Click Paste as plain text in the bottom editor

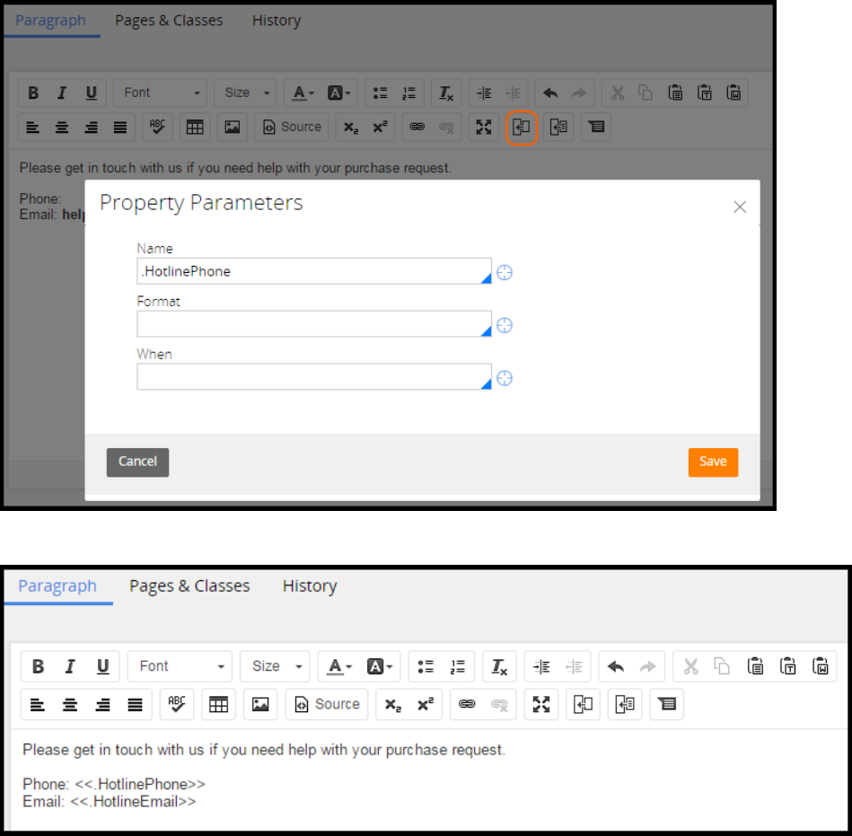coord(787,666)
